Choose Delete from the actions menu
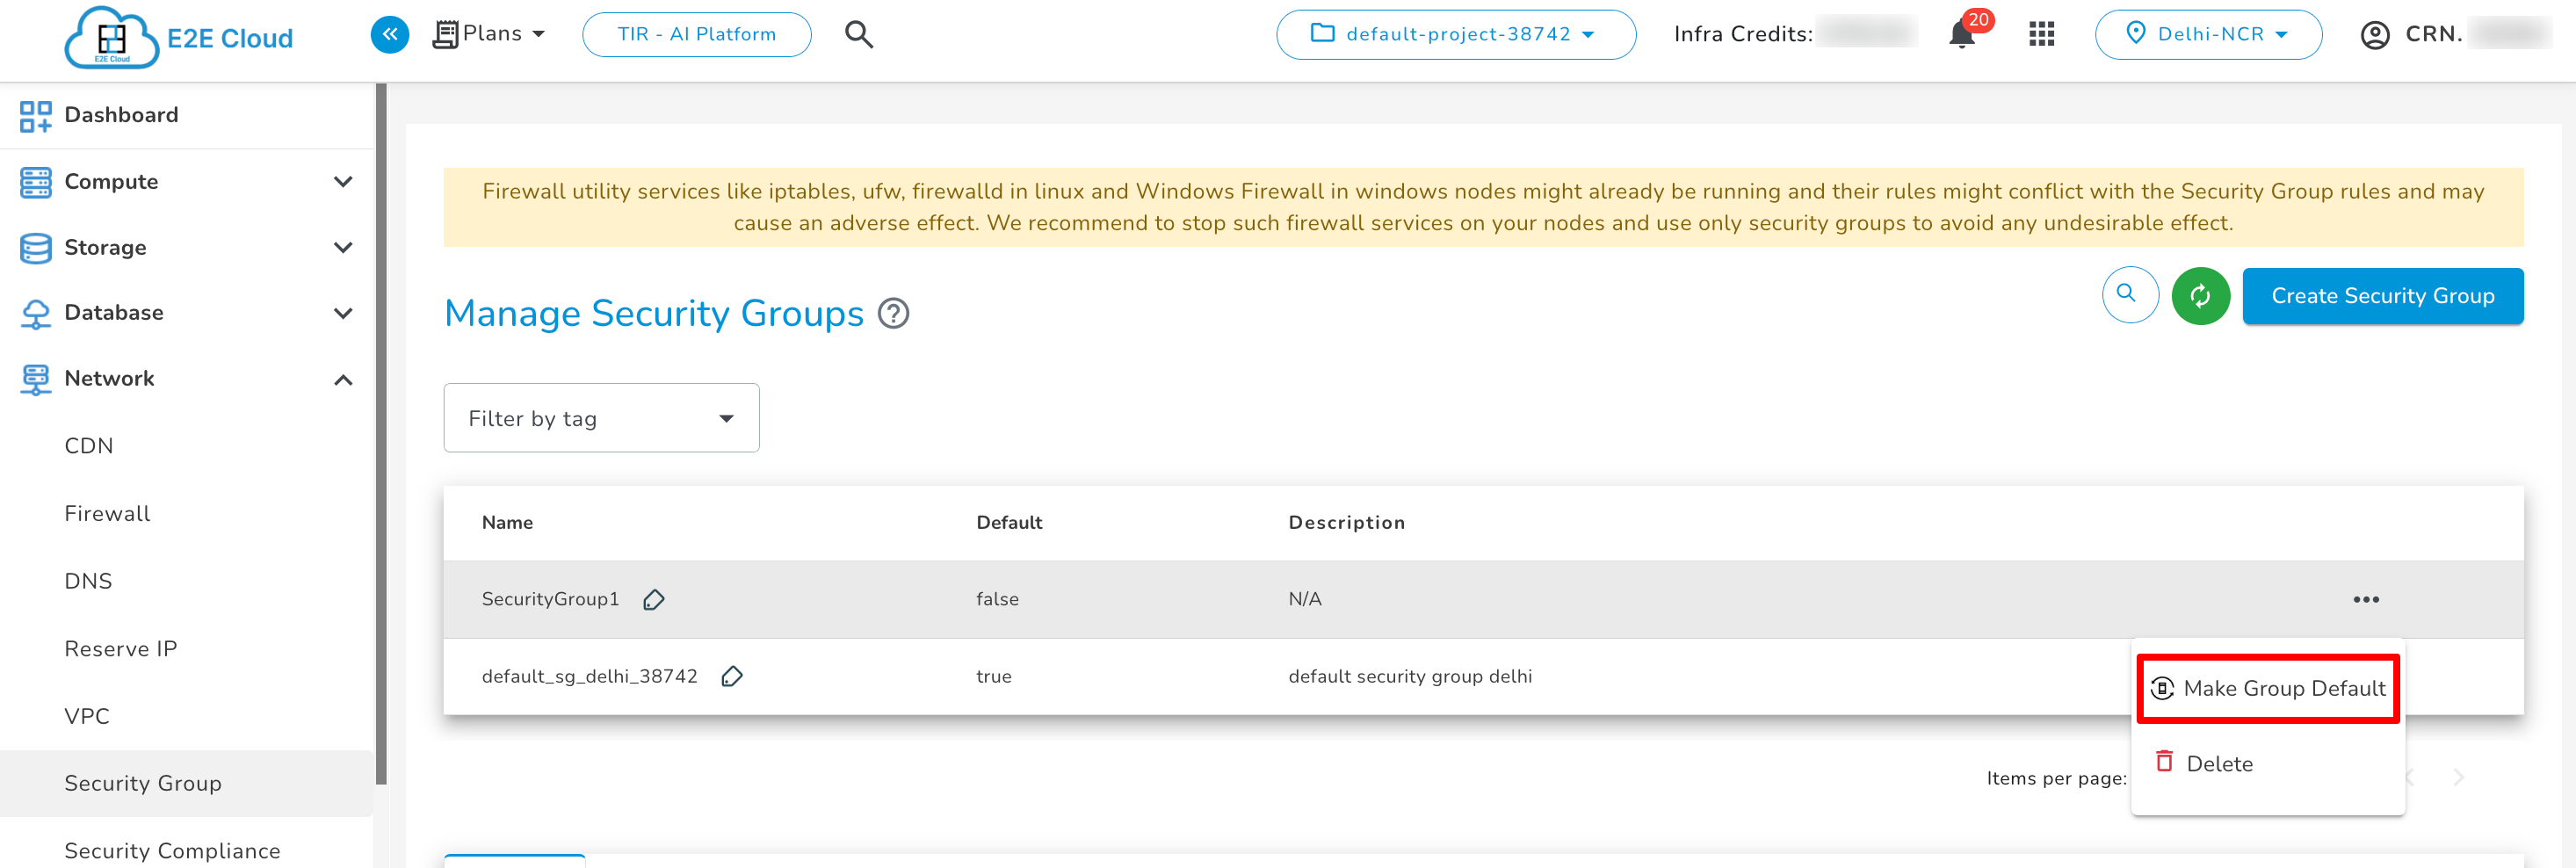Screen dimensions: 2576x868 click(x=2218, y=764)
